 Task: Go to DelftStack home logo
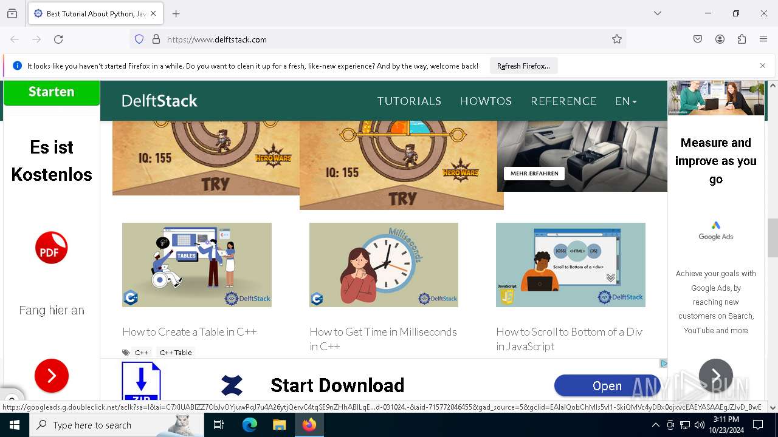pos(159,101)
